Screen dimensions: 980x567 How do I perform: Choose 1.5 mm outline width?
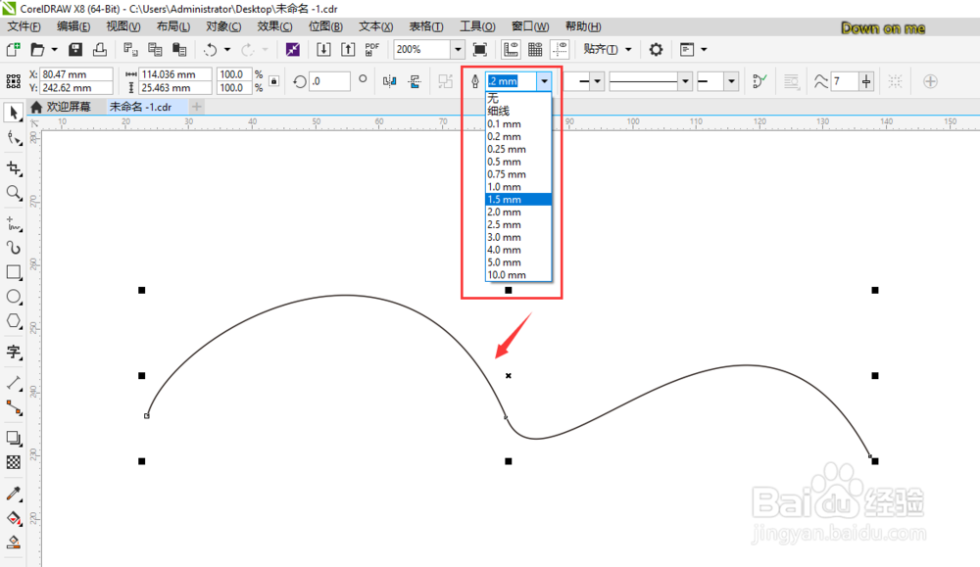(518, 199)
